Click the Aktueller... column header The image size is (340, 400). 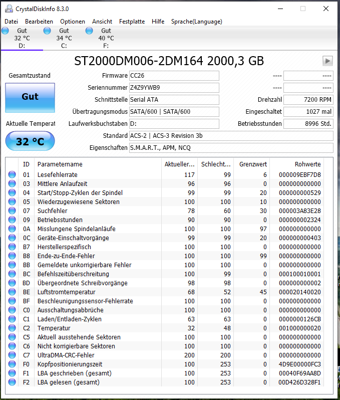click(x=179, y=164)
